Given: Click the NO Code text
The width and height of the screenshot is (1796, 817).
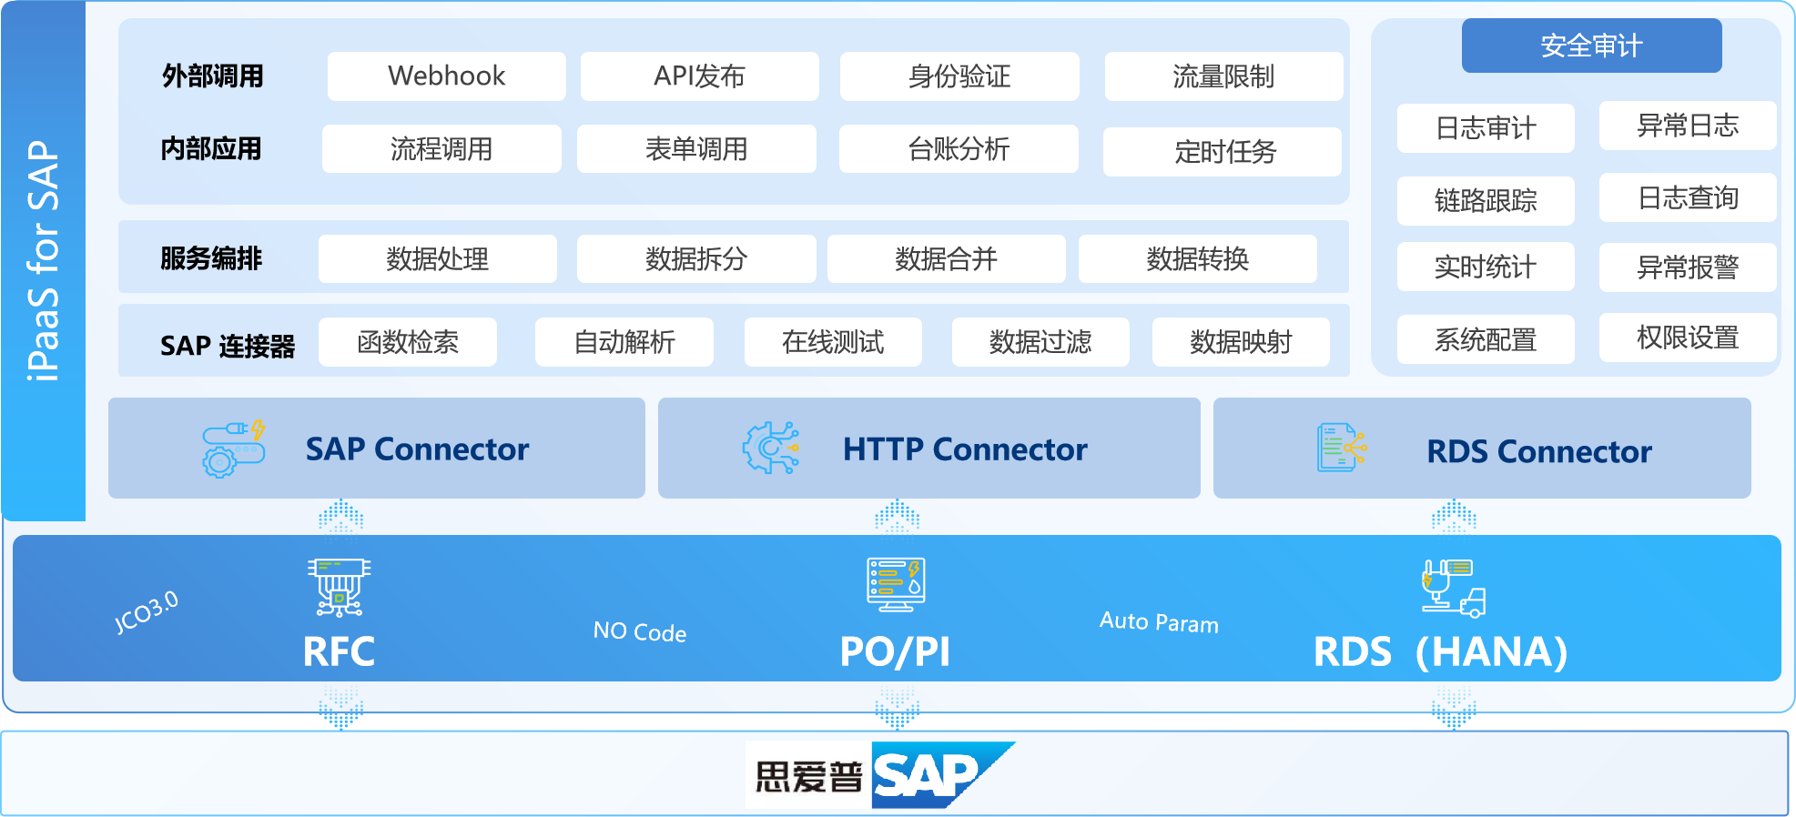Looking at the screenshot, I should (640, 631).
